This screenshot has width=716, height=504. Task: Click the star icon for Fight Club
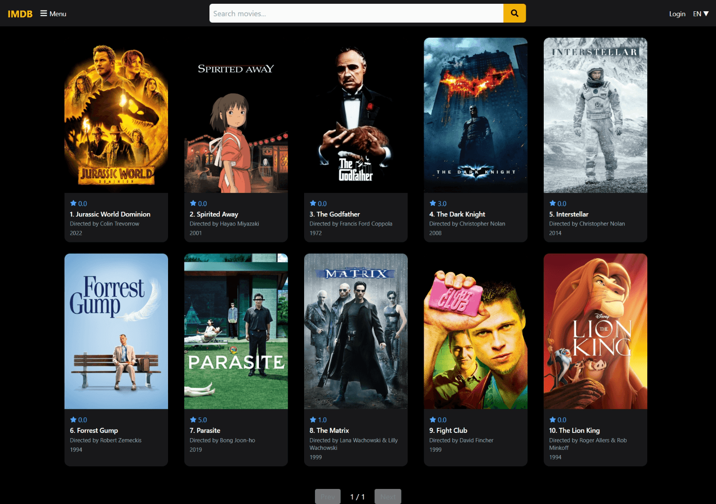point(433,420)
